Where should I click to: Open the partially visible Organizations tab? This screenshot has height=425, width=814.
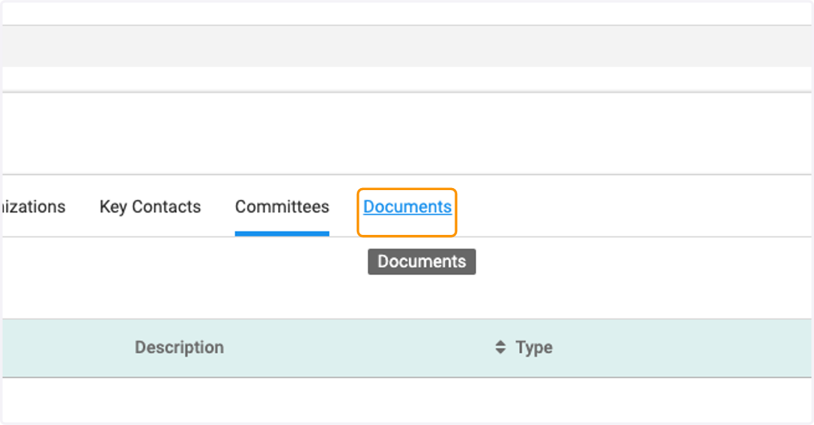click(x=33, y=207)
